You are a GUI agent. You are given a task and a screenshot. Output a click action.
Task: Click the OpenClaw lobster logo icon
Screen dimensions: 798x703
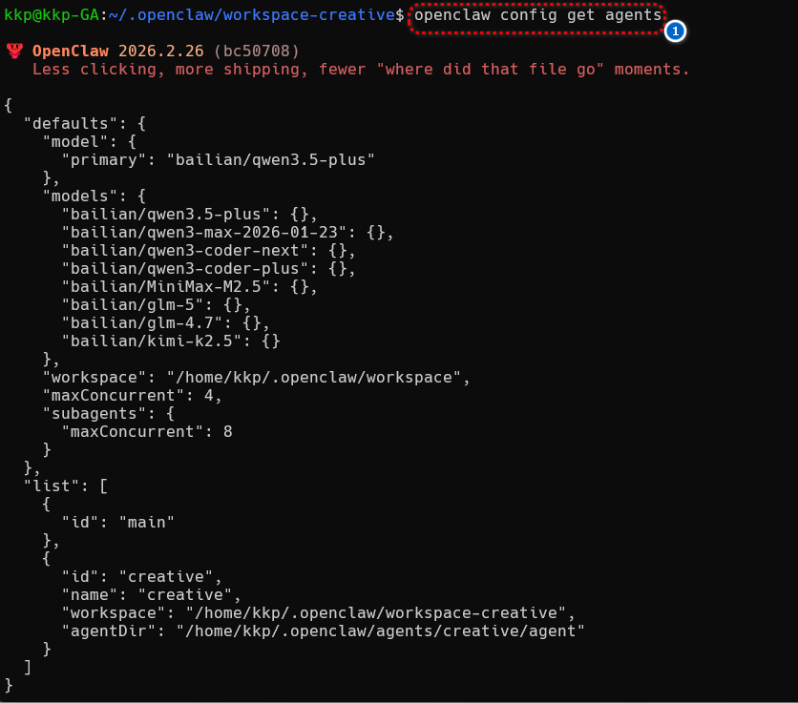point(14,51)
